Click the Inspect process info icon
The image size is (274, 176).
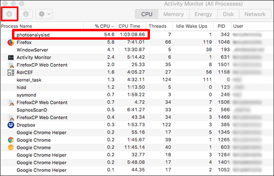tap(26, 14)
